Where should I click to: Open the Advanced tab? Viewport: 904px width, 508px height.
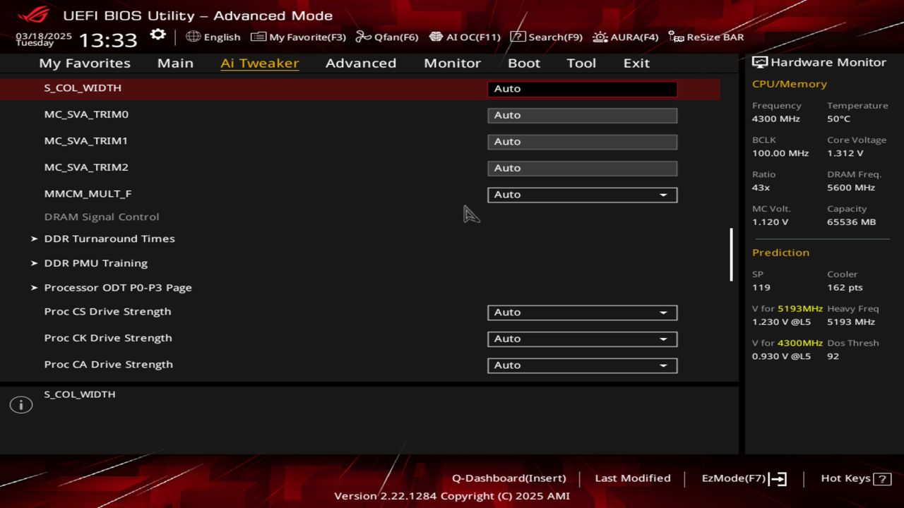click(x=361, y=63)
